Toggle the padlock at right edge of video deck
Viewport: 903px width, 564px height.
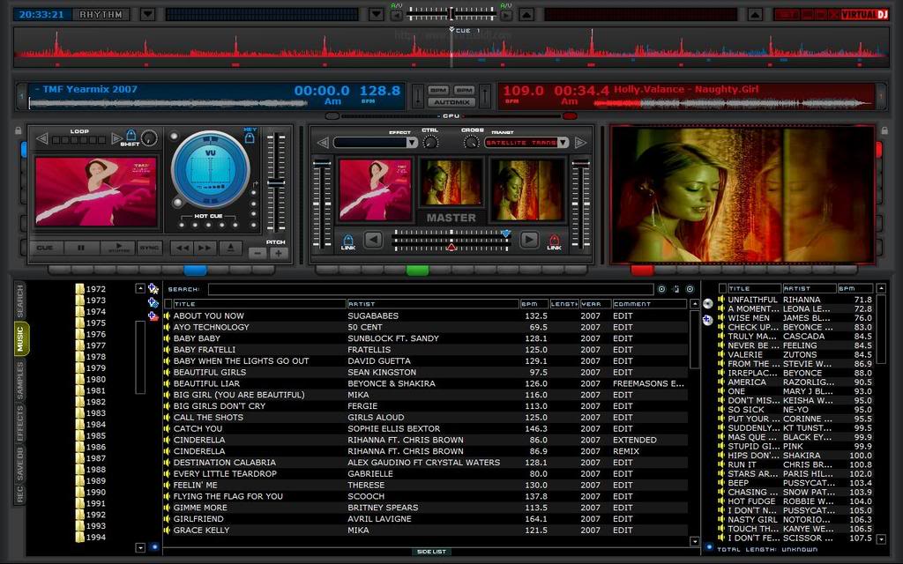tap(884, 130)
